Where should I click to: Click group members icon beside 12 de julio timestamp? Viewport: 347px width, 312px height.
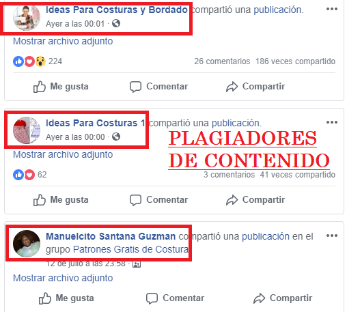pos(137,264)
